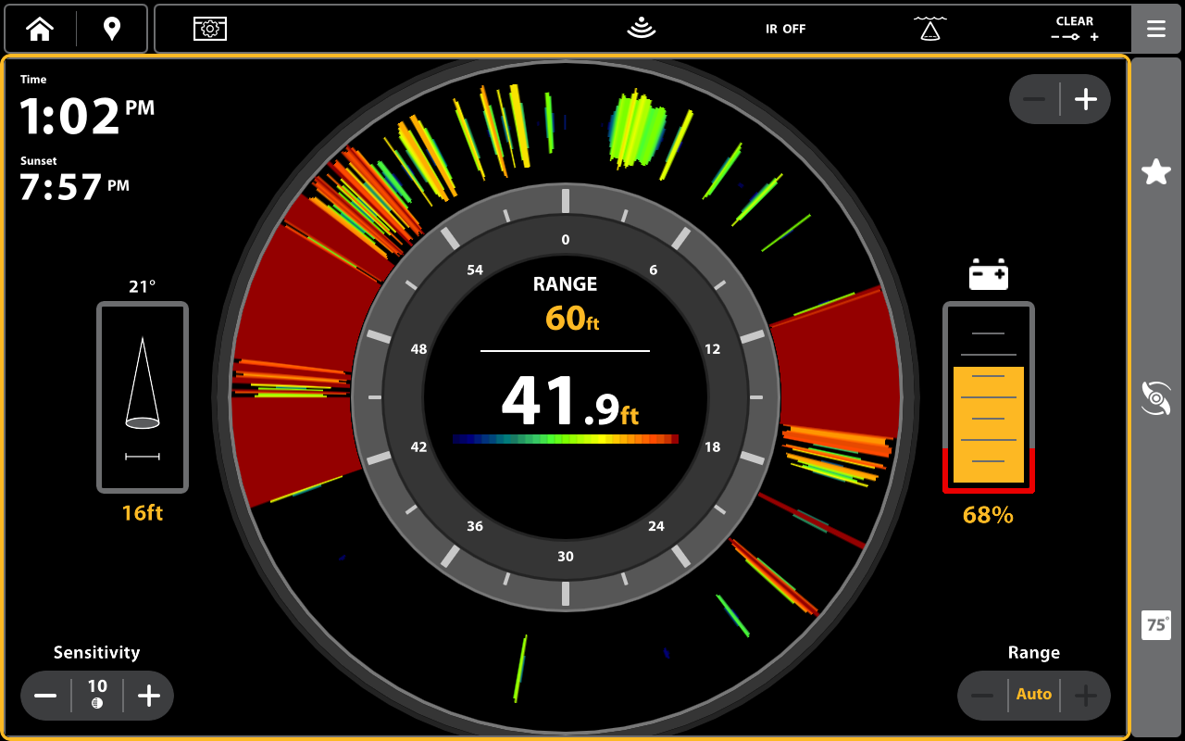Image resolution: width=1185 pixels, height=741 pixels.
Task: Toggle Auto range mode
Action: [x=1034, y=695]
